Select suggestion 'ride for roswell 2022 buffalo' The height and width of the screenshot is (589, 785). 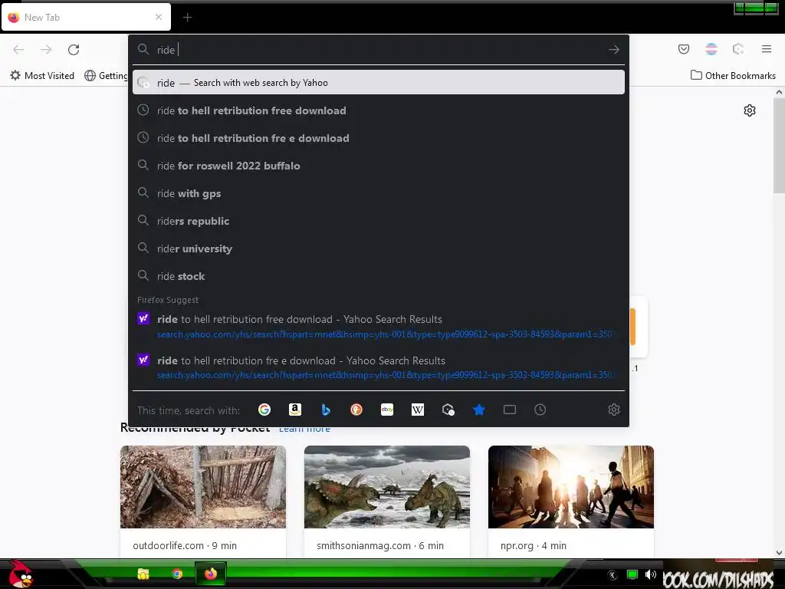379,166
